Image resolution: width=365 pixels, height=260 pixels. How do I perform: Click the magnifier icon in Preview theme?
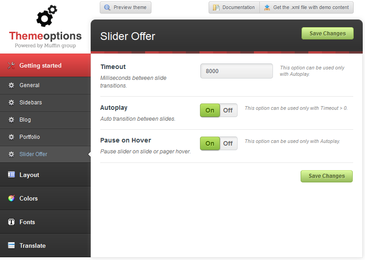107,8
